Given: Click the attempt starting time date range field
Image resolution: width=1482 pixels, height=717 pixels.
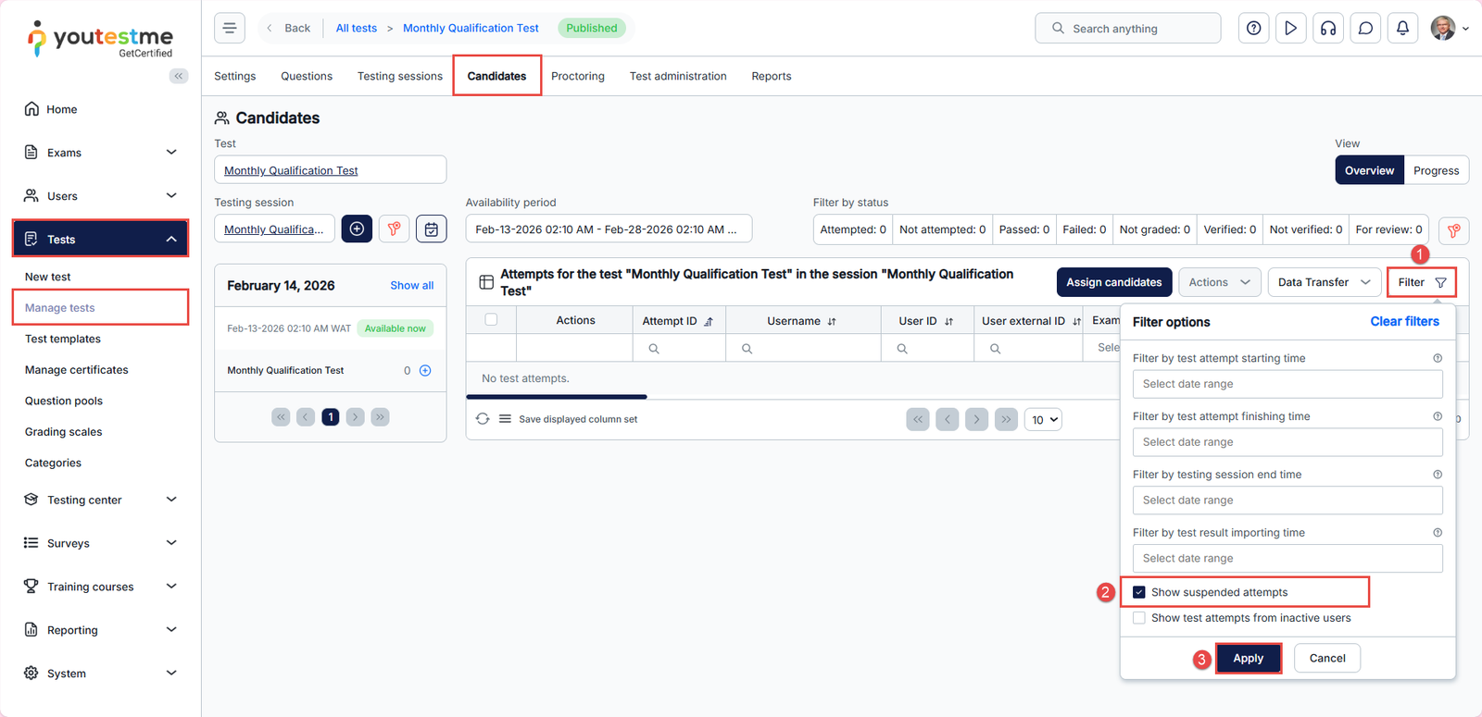Looking at the screenshot, I should (1287, 384).
